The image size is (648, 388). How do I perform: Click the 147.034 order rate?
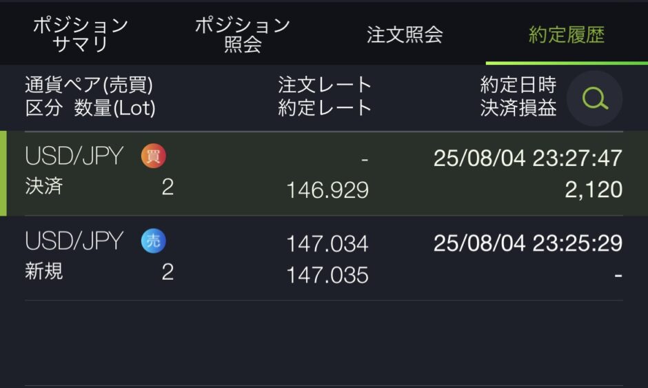coord(327,244)
